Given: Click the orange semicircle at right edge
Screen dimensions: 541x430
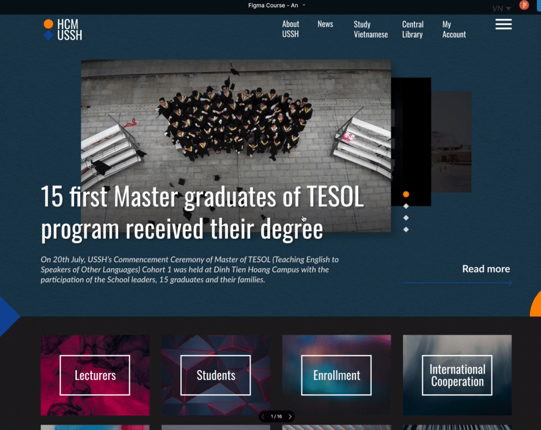Looking at the screenshot, I should coord(536,304).
